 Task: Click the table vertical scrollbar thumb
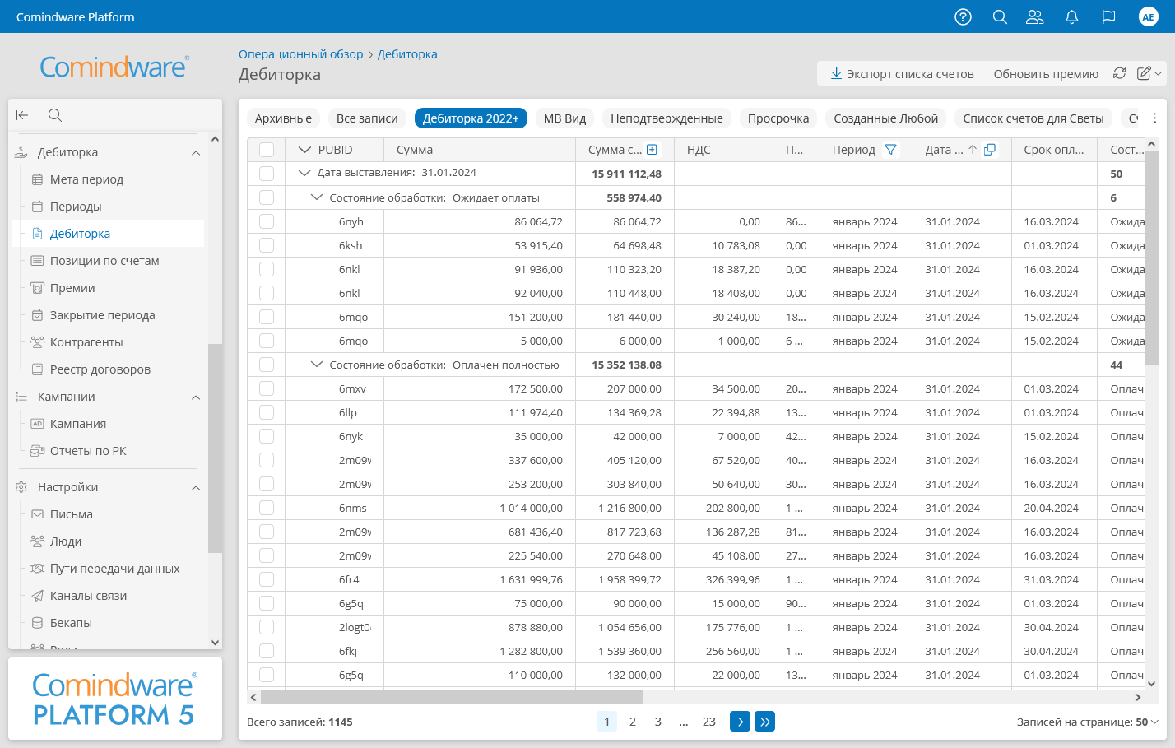tap(1151, 258)
